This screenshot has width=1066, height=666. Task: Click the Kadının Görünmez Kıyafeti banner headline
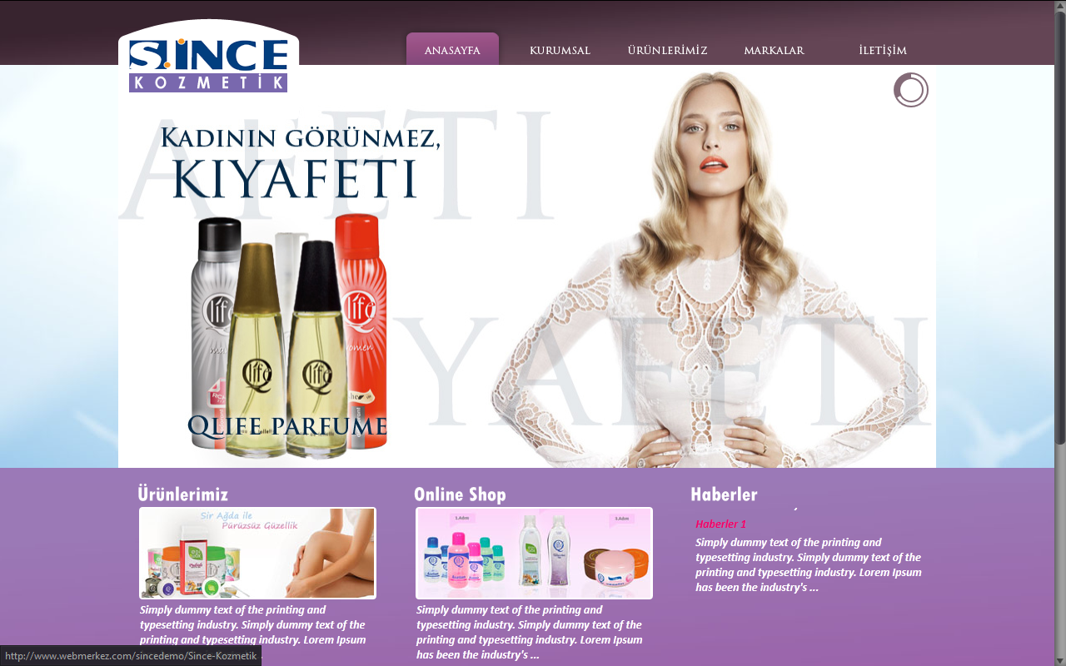click(300, 162)
